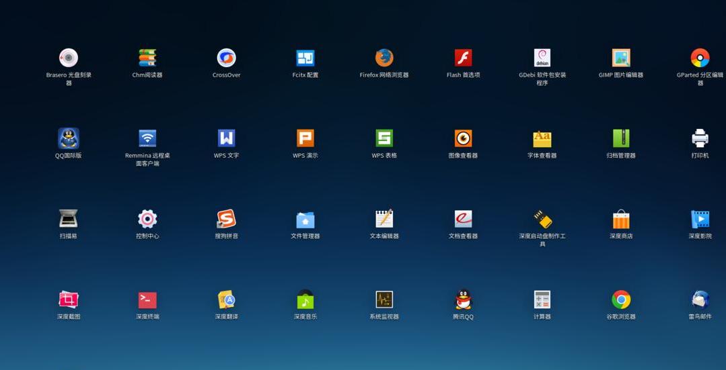Open 打印机 printer settings
The width and height of the screenshot is (726, 370).
coord(700,138)
